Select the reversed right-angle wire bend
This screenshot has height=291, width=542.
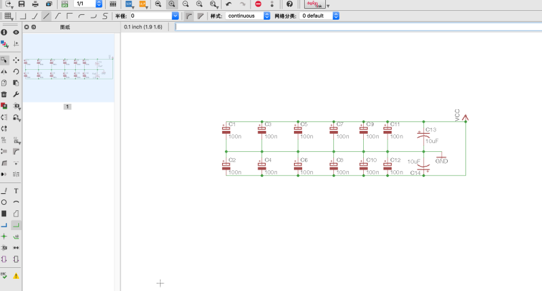(x=70, y=16)
